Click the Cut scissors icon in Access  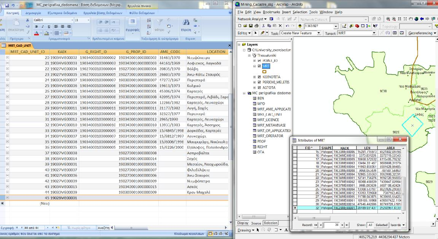27,20
